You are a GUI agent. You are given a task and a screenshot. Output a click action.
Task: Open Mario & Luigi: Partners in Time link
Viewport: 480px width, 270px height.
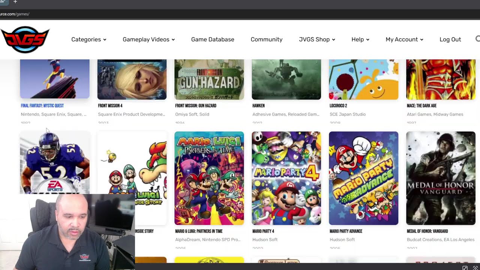click(199, 231)
